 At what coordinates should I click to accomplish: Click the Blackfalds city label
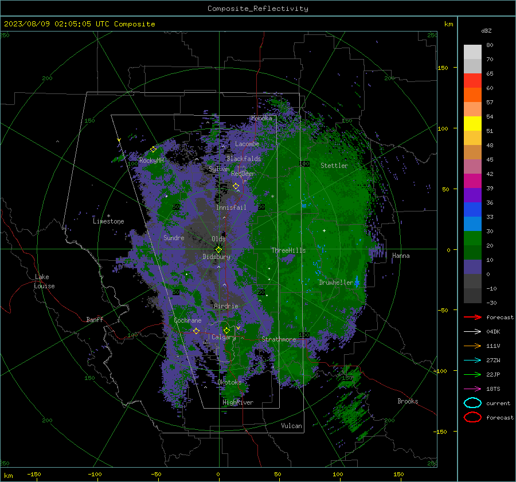[244, 159]
